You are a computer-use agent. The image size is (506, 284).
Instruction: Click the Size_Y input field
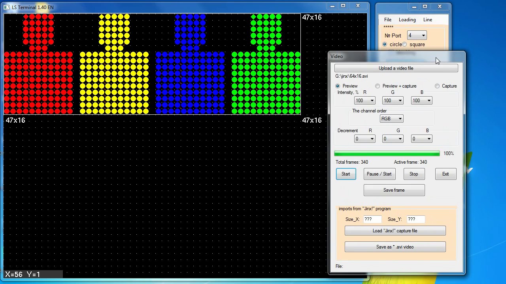pyautogui.click(x=415, y=219)
